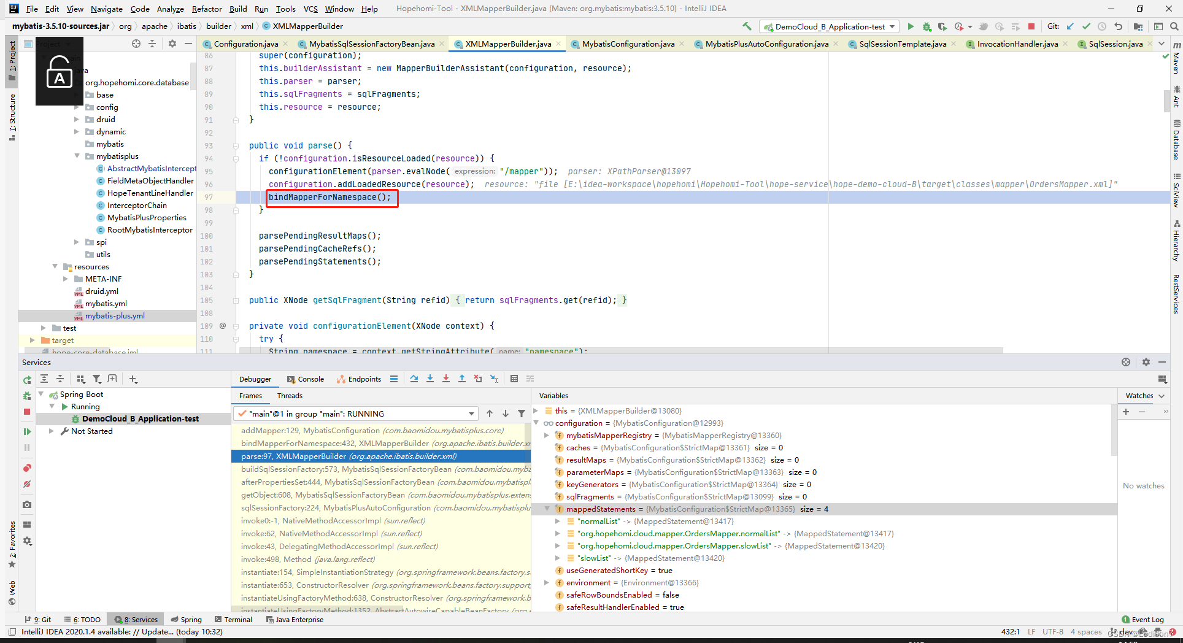The image size is (1183, 643).
Task: Open Maven side tool window
Action: tap(1176, 58)
